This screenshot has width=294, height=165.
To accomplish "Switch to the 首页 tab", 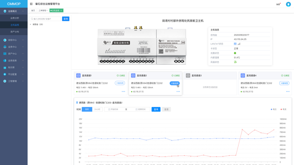I will [33, 10].
